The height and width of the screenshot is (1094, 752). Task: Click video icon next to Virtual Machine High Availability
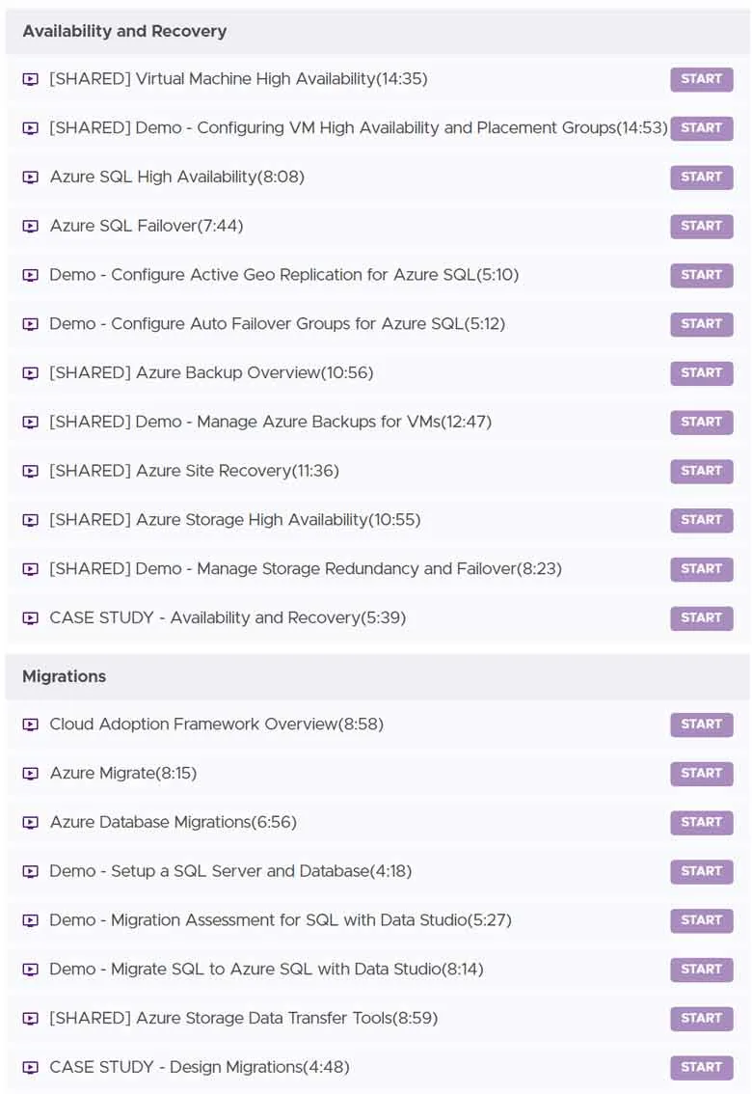30,79
